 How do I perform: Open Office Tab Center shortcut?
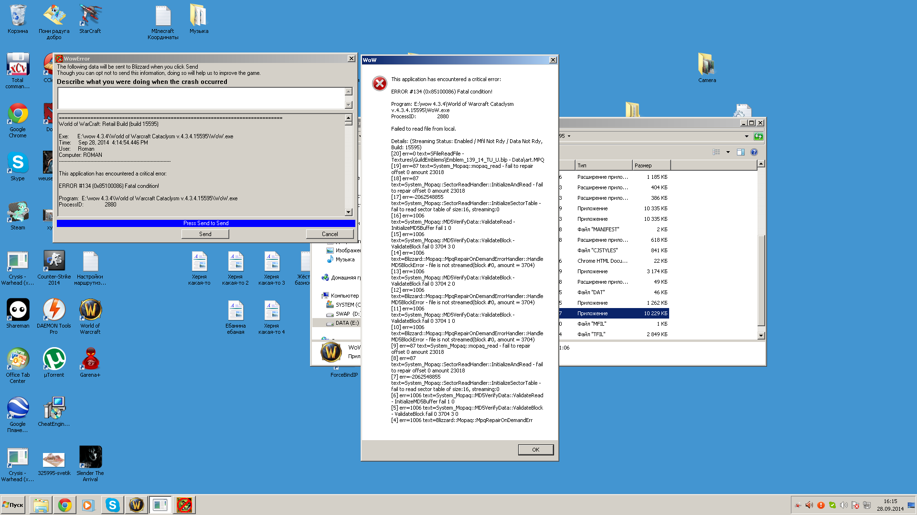coord(18,365)
